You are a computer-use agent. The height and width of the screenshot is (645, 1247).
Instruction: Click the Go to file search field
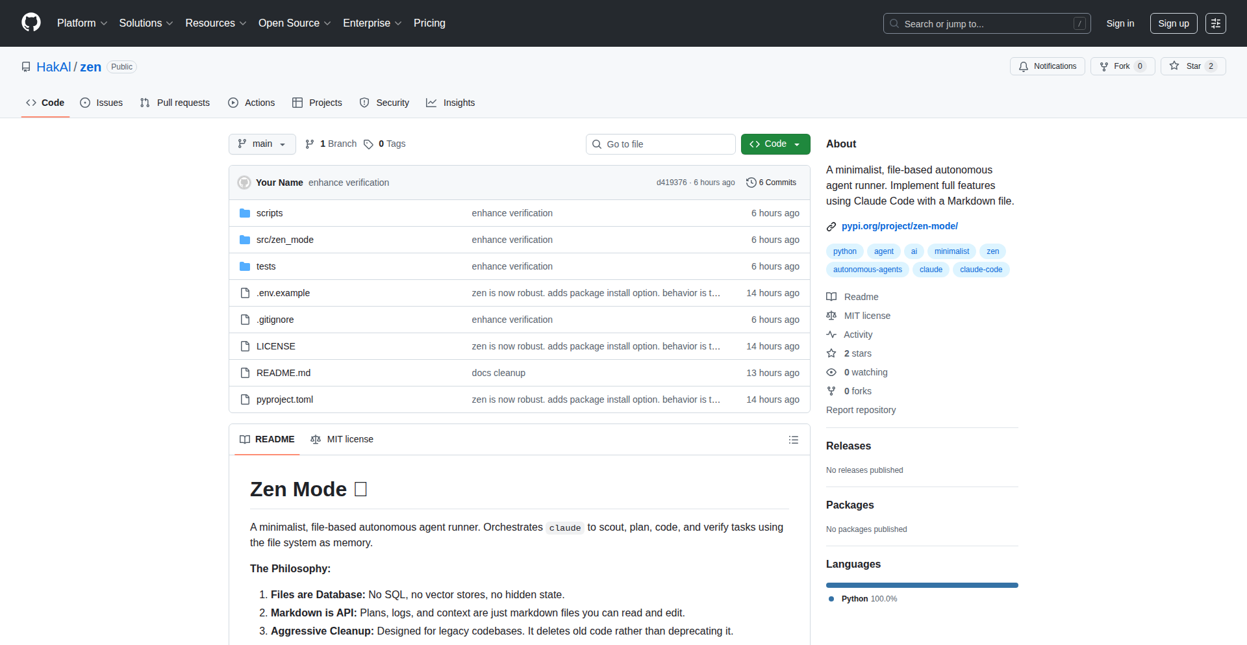tap(661, 144)
